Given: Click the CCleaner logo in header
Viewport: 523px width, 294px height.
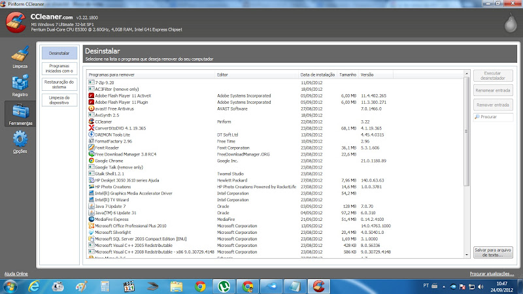Looking at the screenshot, I should [x=16, y=22].
